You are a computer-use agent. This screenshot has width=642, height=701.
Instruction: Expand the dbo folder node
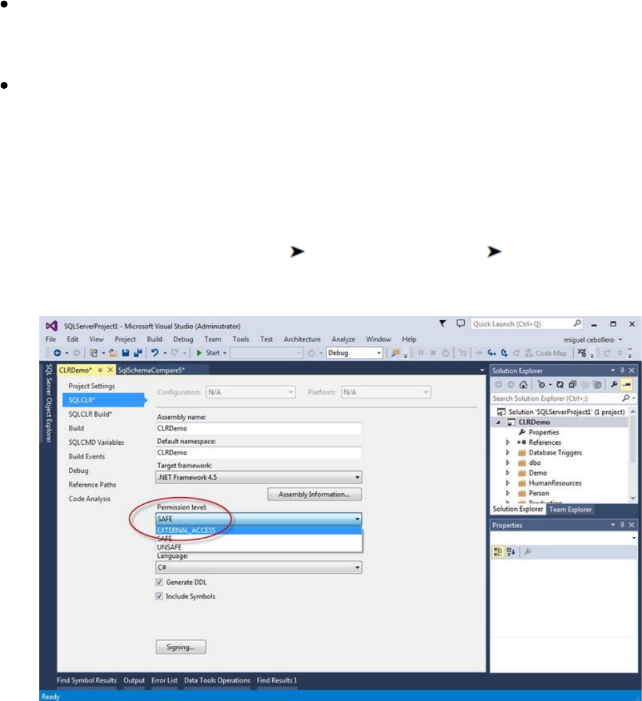pos(508,463)
